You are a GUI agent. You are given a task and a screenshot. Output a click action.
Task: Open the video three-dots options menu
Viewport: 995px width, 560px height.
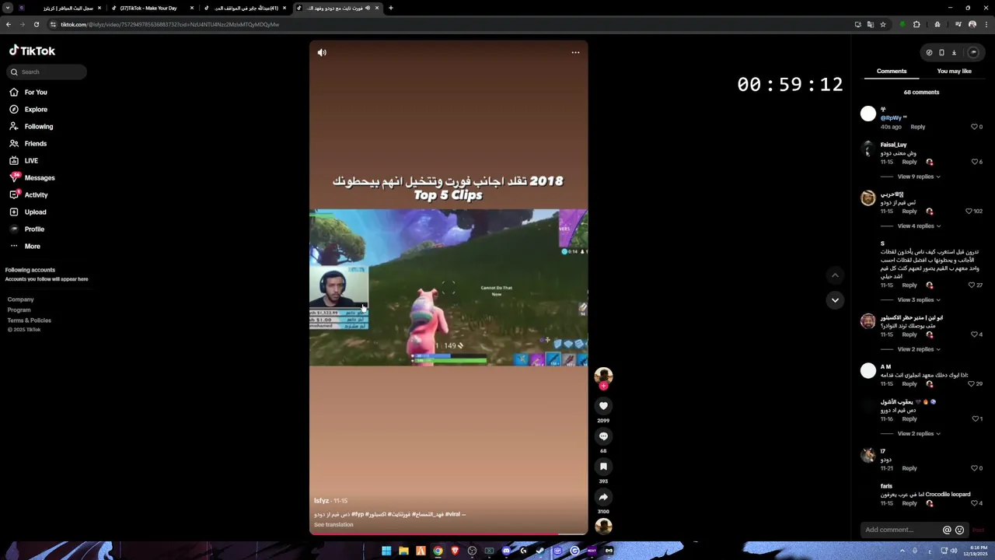pyautogui.click(x=575, y=53)
